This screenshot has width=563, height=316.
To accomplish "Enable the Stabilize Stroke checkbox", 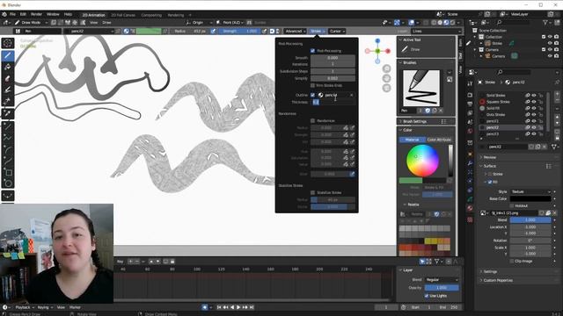I will [x=312, y=193].
